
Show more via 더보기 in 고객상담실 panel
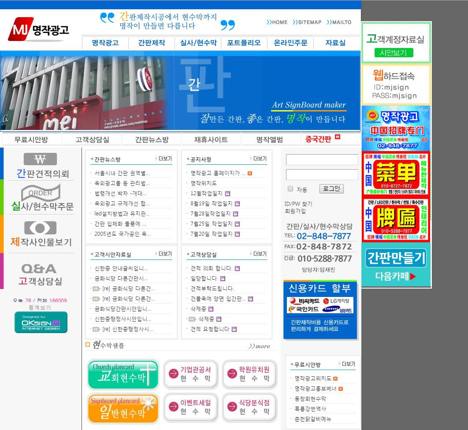258,254
